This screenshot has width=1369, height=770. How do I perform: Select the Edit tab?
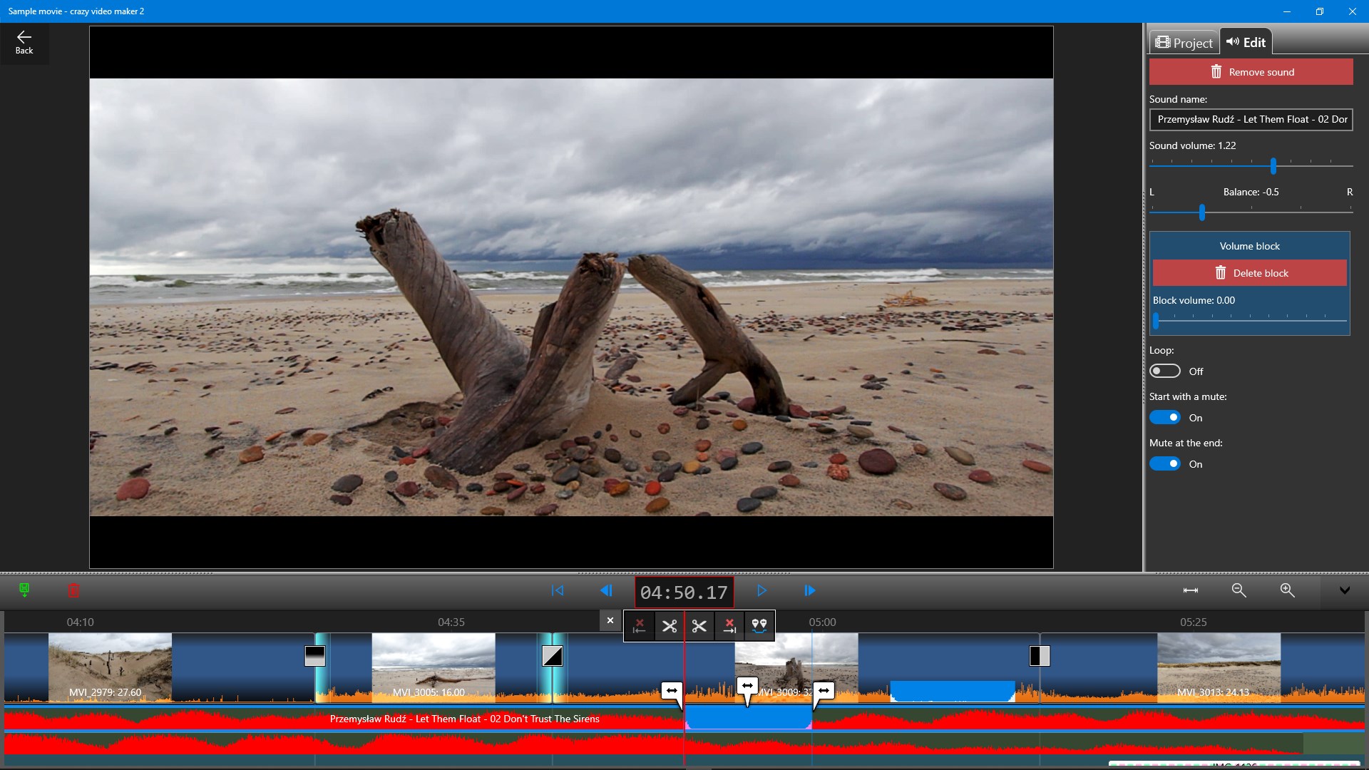(1246, 42)
